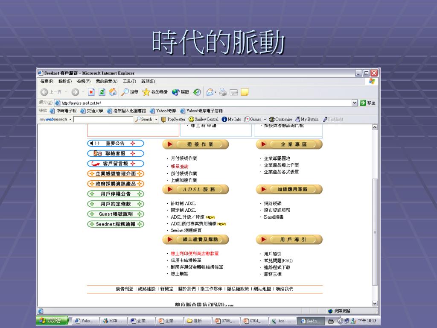Open Games toolbar item
This screenshot has height=328, width=437.
(x=253, y=119)
